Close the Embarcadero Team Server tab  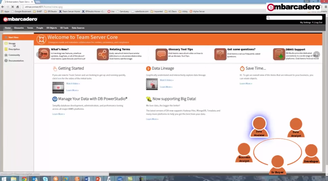pos(32,2)
